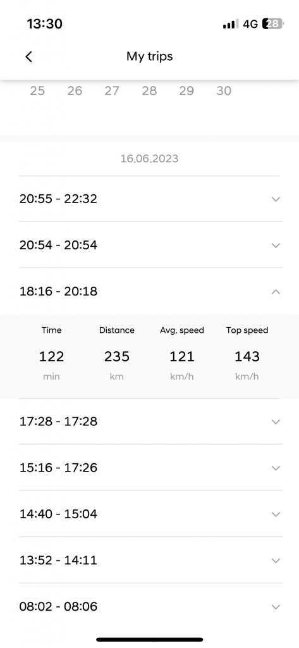This screenshot has height=648, width=299.
Task: Select day 27 in the calendar
Action: point(112,90)
